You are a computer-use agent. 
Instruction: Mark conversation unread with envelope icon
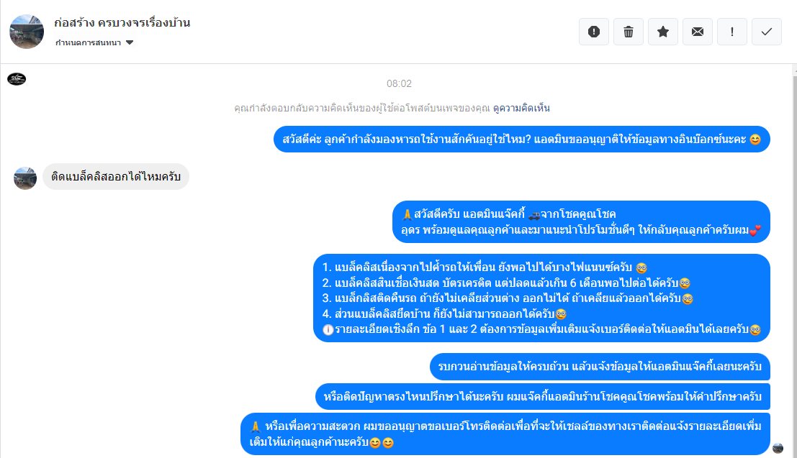pyautogui.click(x=698, y=32)
